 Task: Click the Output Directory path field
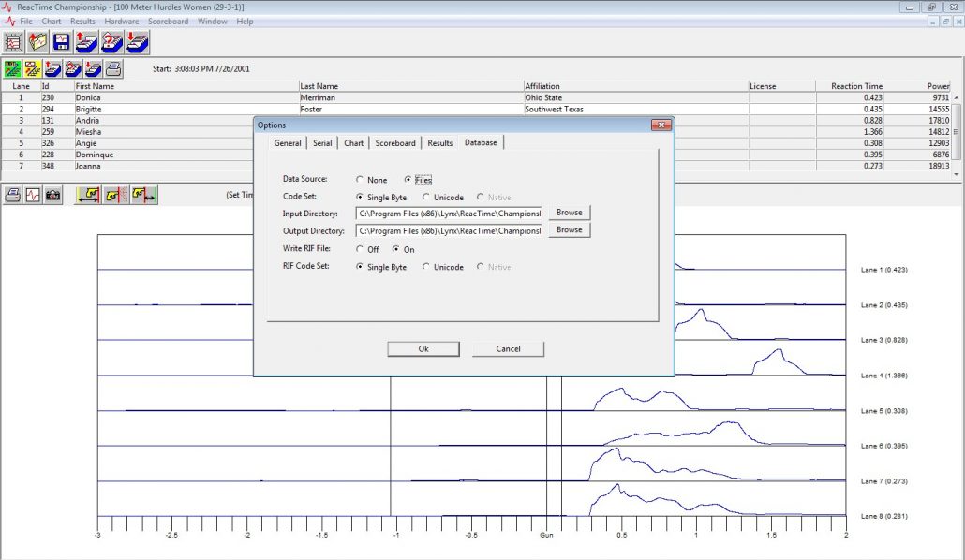tap(449, 230)
